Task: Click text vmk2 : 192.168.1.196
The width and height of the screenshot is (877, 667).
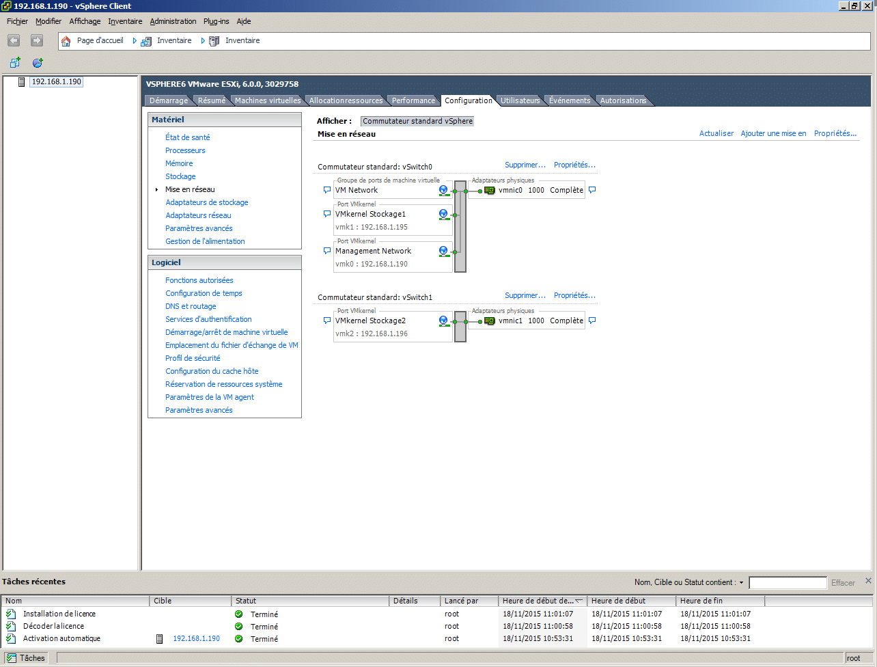Action: pyautogui.click(x=372, y=333)
